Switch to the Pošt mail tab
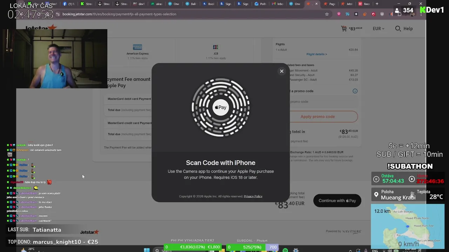 (261, 4)
